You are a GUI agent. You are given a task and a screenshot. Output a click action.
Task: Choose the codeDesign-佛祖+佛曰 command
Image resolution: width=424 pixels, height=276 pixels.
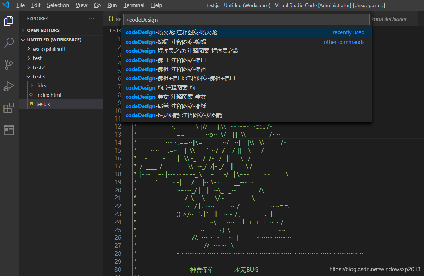[180, 78]
